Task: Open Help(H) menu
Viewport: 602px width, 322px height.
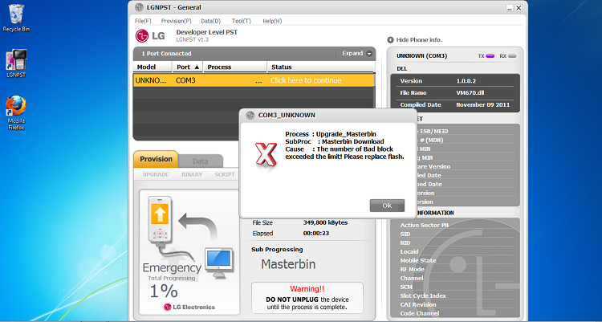Action: [x=272, y=21]
